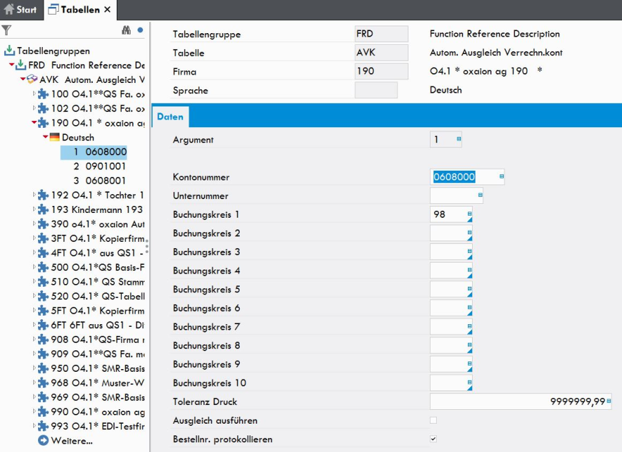
Task: Click the filter funnel icon
Action: point(6,30)
